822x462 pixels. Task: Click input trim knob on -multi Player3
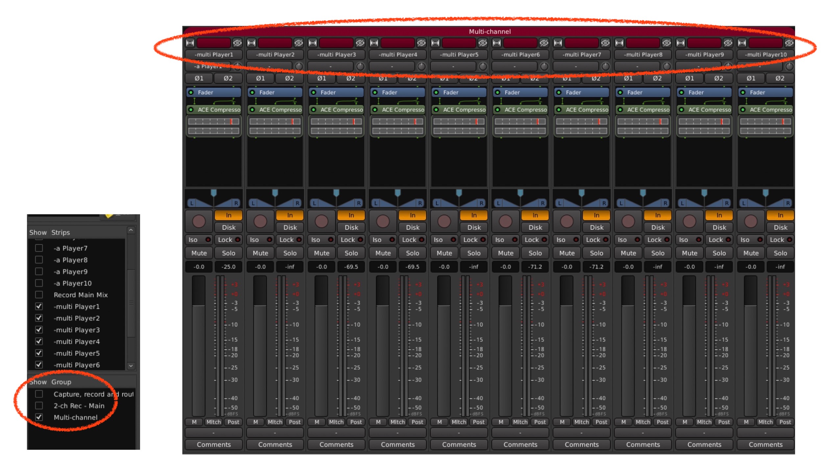(360, 66)
